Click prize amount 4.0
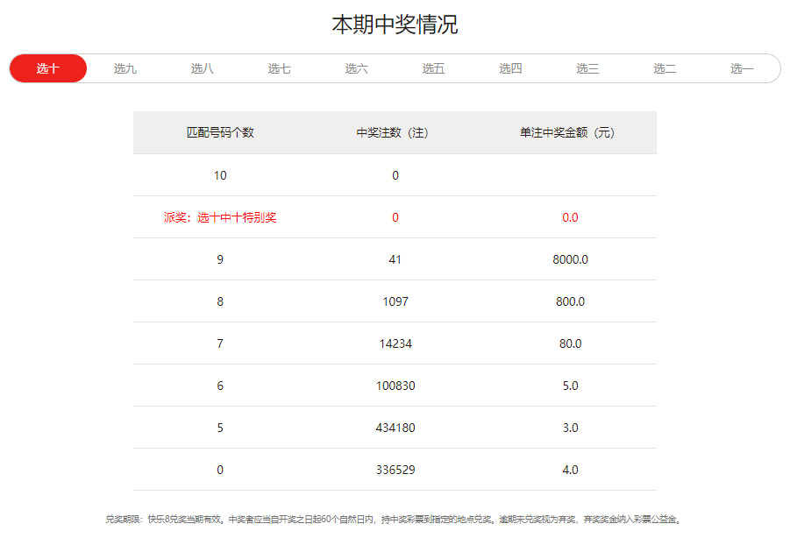 point(570,470)
